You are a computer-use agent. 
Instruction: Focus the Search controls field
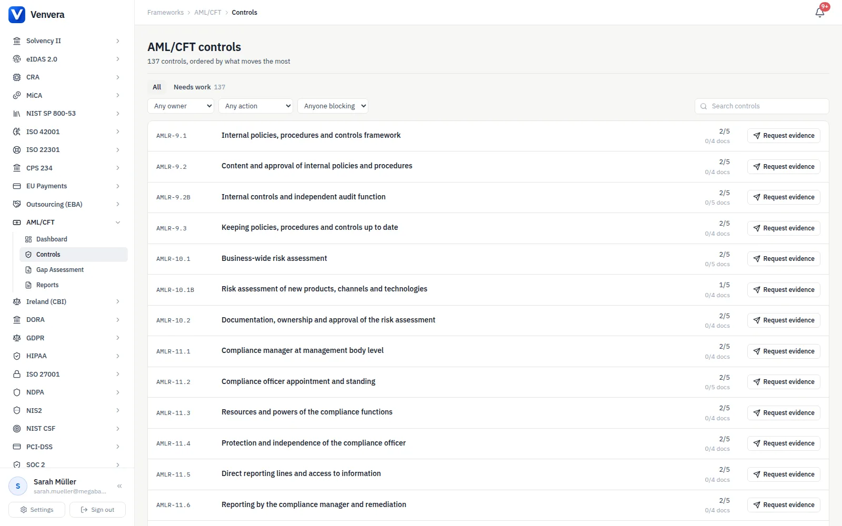(761, 106)
